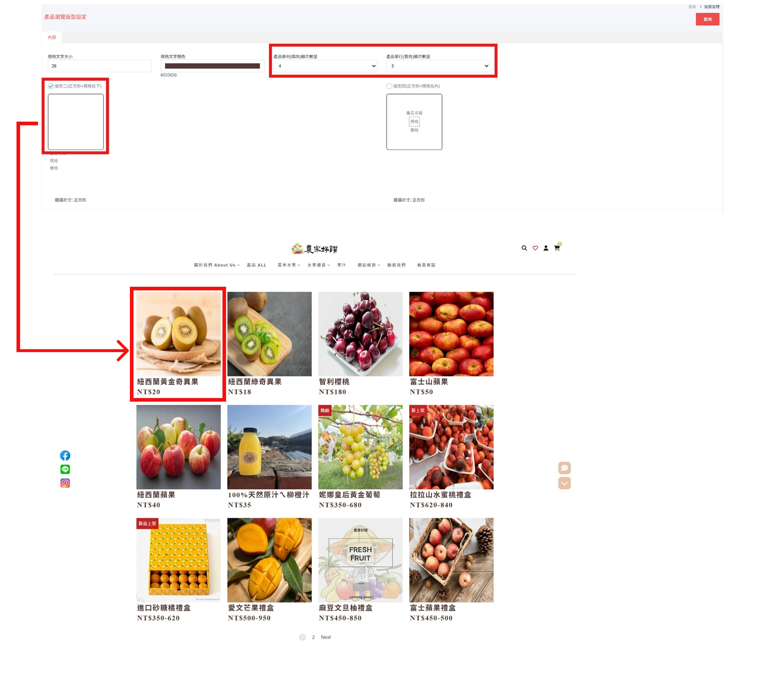The image size is (769, 683).
Task: Open the member account icon
Action: pos(546,248)
